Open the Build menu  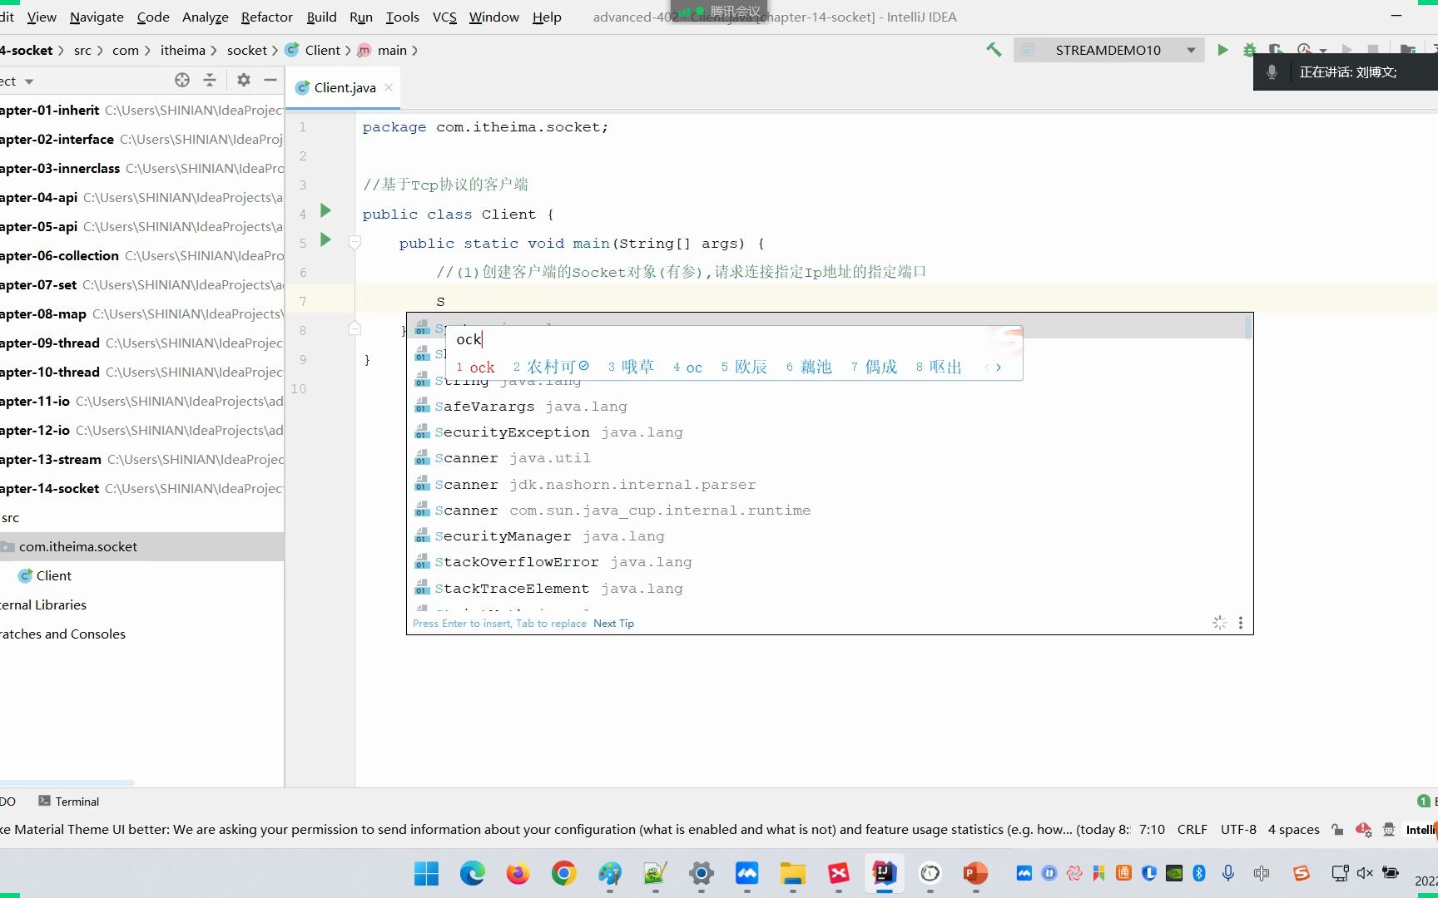tap(321, 17)
